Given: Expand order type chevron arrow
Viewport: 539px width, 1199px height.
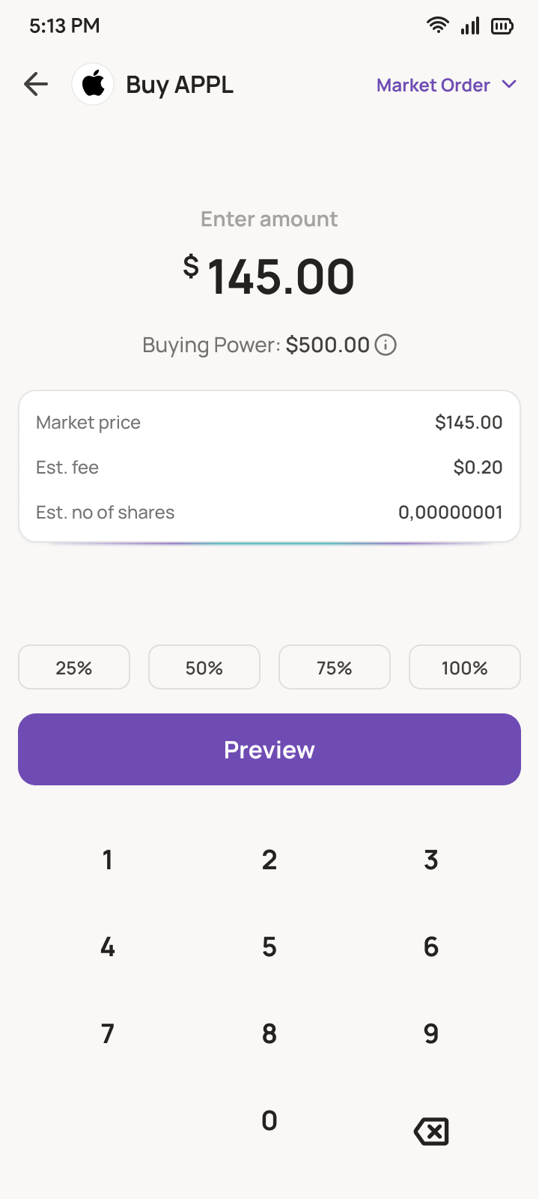Looking at the screenshot, I should [510, 85].
